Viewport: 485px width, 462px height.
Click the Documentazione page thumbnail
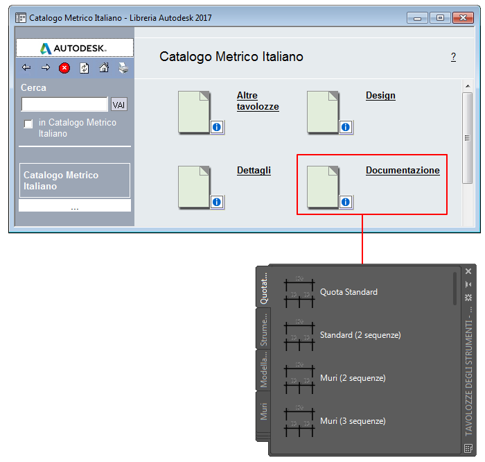(323, 187)
